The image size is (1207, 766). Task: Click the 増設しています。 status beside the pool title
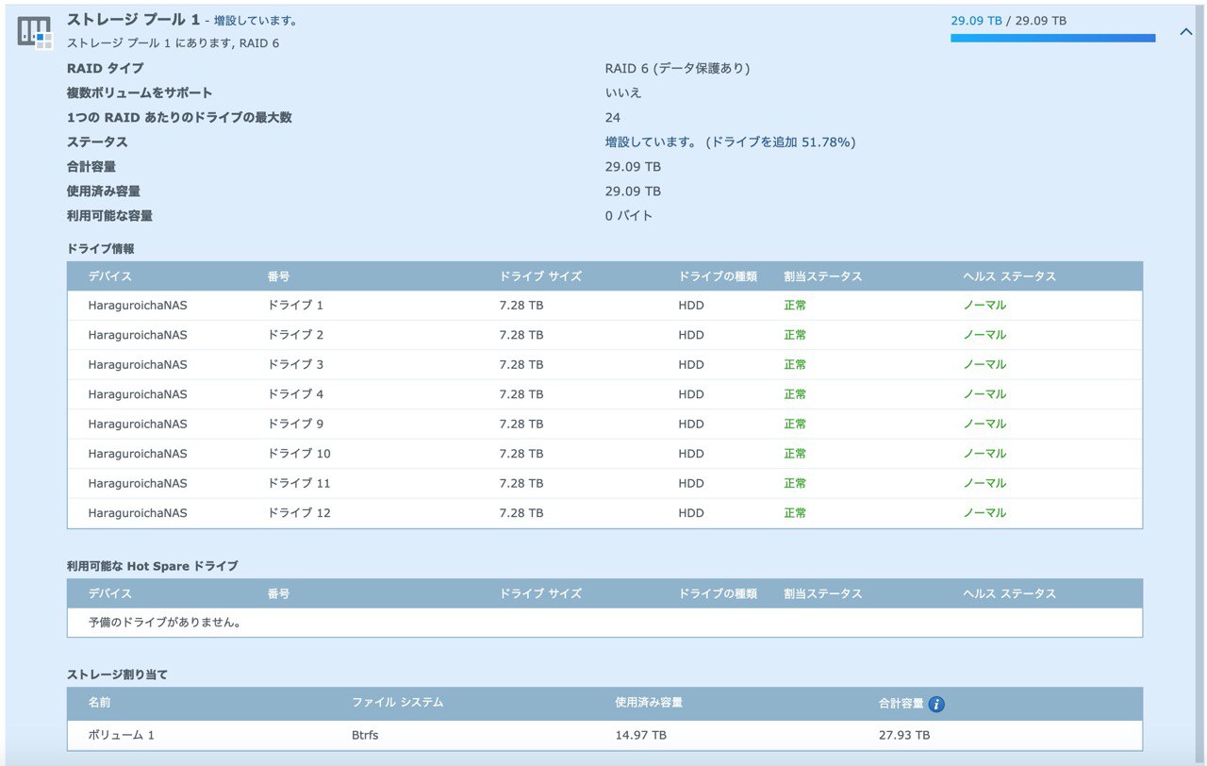(256, 21)
